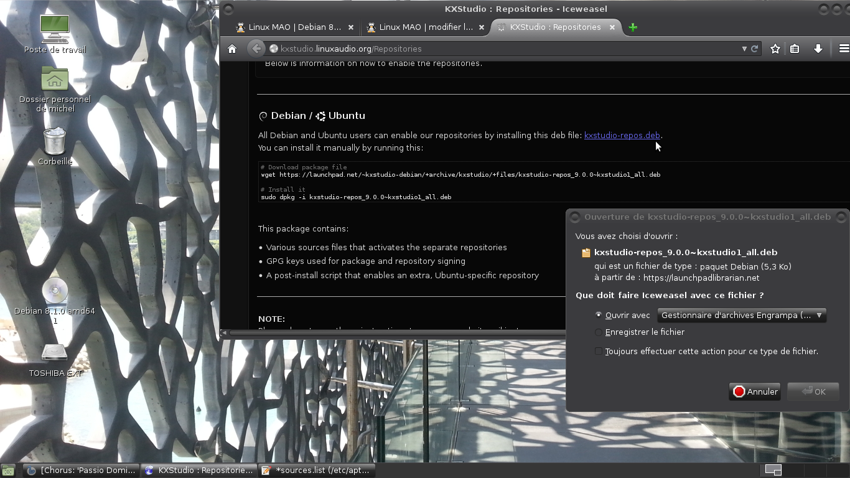Viewport: 850px width, 478px height.
Task: Open the Iceweasel hamburger menu
Action: point(844,49)
